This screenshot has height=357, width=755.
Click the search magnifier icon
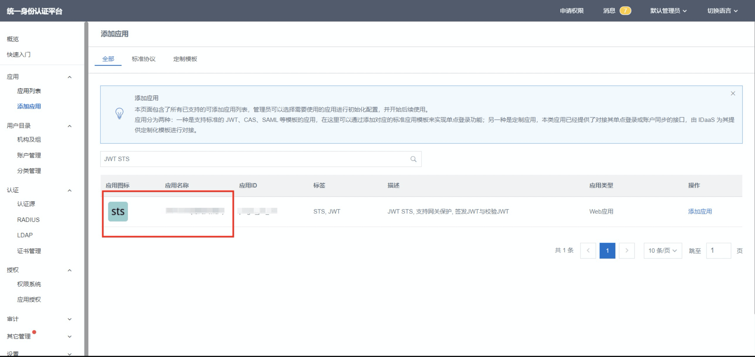(x=413, y=159)
